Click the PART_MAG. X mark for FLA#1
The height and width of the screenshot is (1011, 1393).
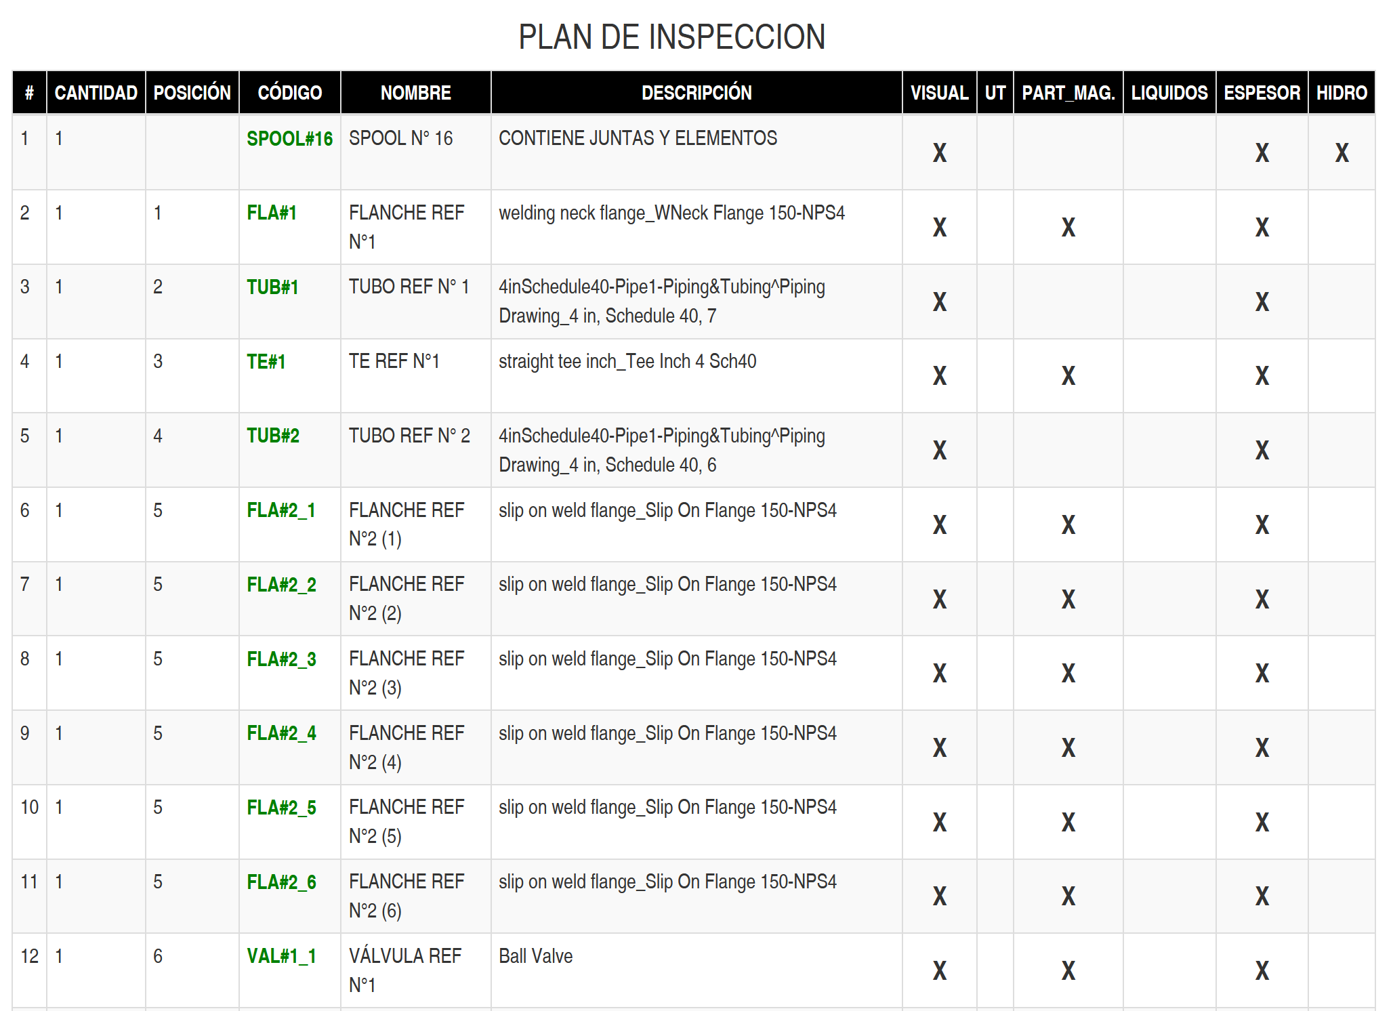(x=1068, y=228)
